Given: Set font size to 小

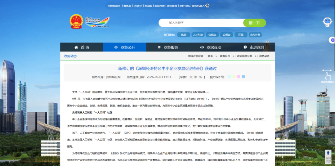Looking at the screenshot, I should 200,77.
